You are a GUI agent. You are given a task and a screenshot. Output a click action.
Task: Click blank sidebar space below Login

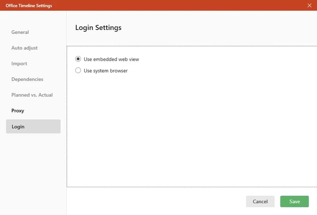tap(33, 170)
